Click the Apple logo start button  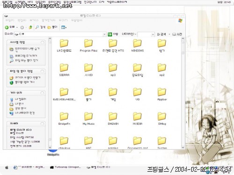[7, 168]
